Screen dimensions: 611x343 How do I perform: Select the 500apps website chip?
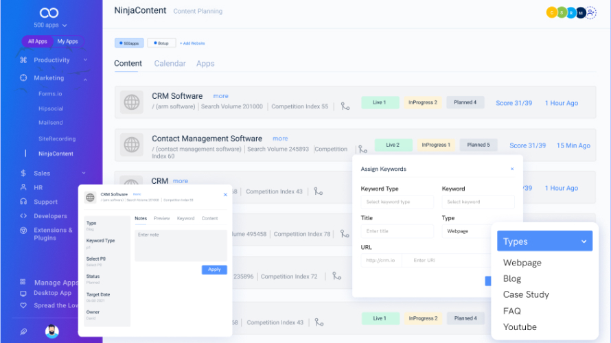tap(129, 43)
